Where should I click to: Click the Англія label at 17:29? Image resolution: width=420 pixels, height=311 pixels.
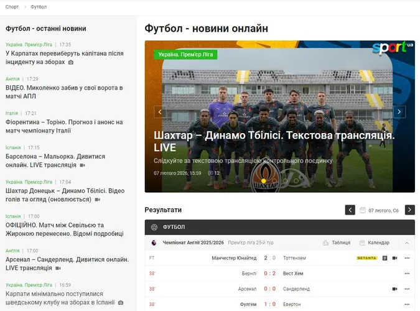pyautogui.click(x=12, y=79)
